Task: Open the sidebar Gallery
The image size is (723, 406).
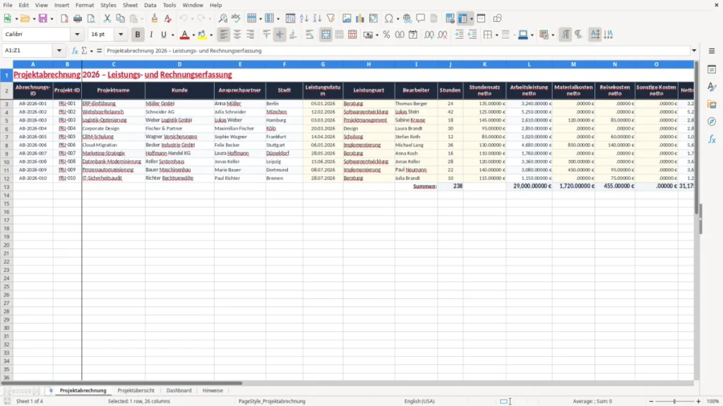Action: point(712,104)
